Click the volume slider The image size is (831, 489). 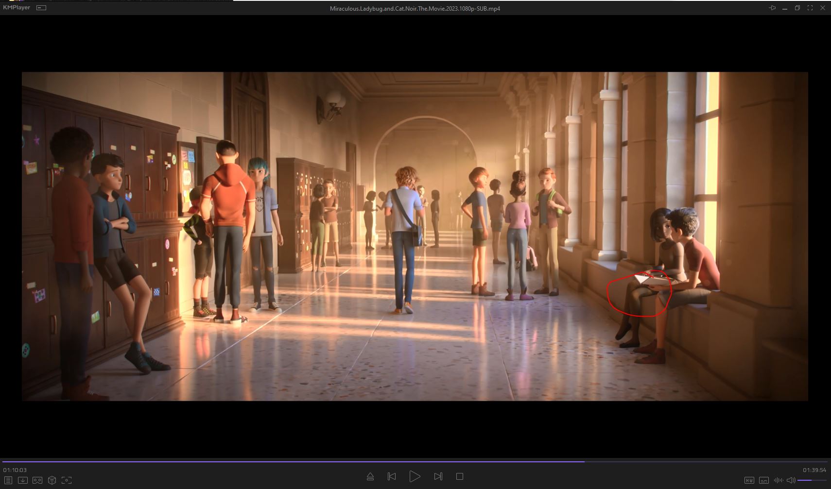click(x=812, y=480)
